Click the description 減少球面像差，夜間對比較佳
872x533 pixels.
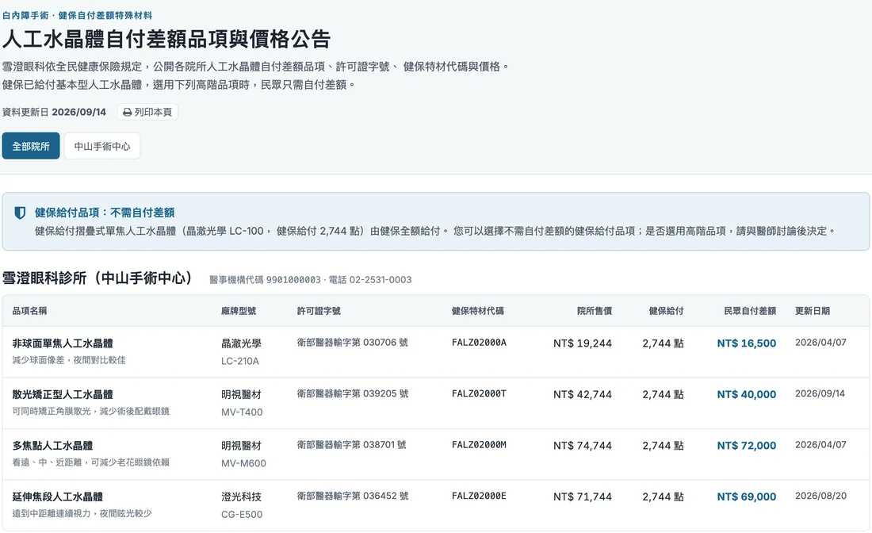point(69,360)
